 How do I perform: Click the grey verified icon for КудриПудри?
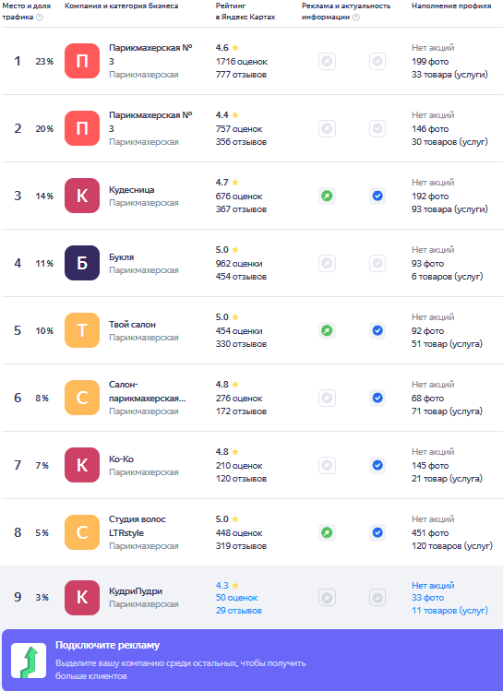[x=377, y=598]
